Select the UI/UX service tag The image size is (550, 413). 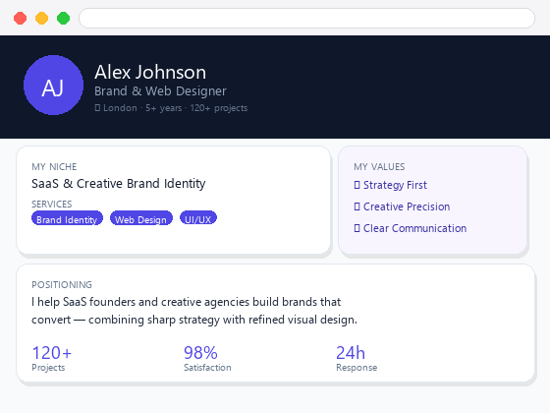coord(198,218)
